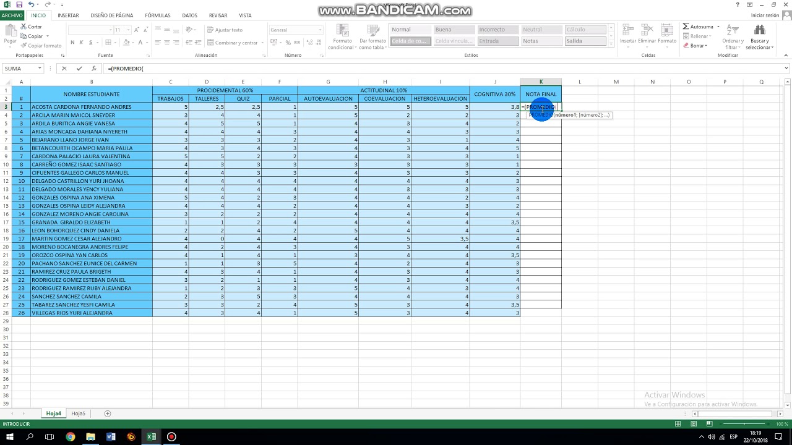The height and width of the screenshot is (445, 792).
Task: Activate Copiar formato painter
Action: (x=40, y=45)
